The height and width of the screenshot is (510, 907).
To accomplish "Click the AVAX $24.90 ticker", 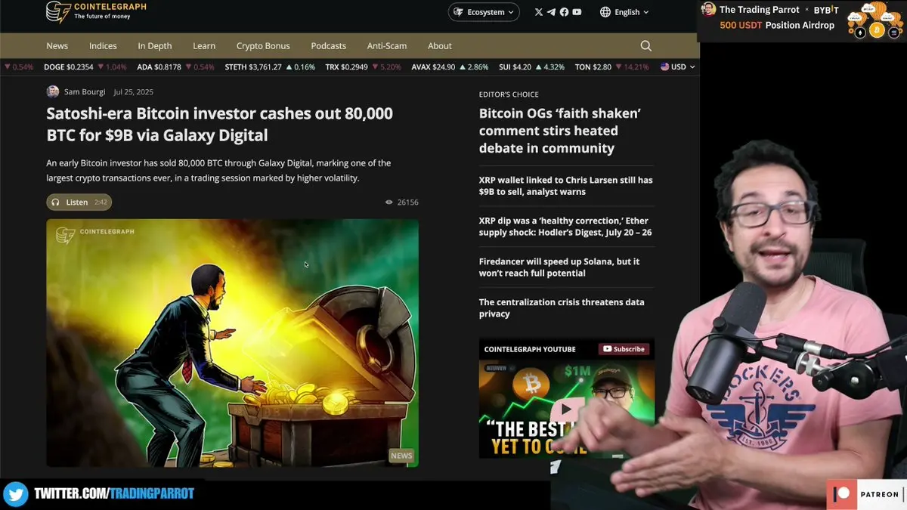I will pyautogui.click(x=433, y=67).
